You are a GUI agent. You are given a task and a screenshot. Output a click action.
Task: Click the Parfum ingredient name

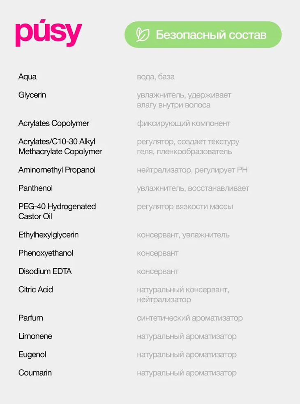[31, 318]
